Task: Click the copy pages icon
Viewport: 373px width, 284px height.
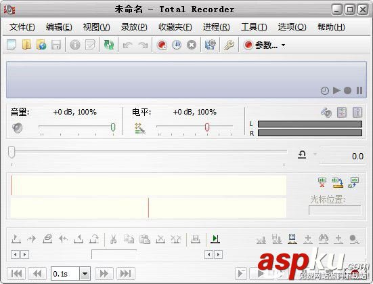Action: (129, 239)
